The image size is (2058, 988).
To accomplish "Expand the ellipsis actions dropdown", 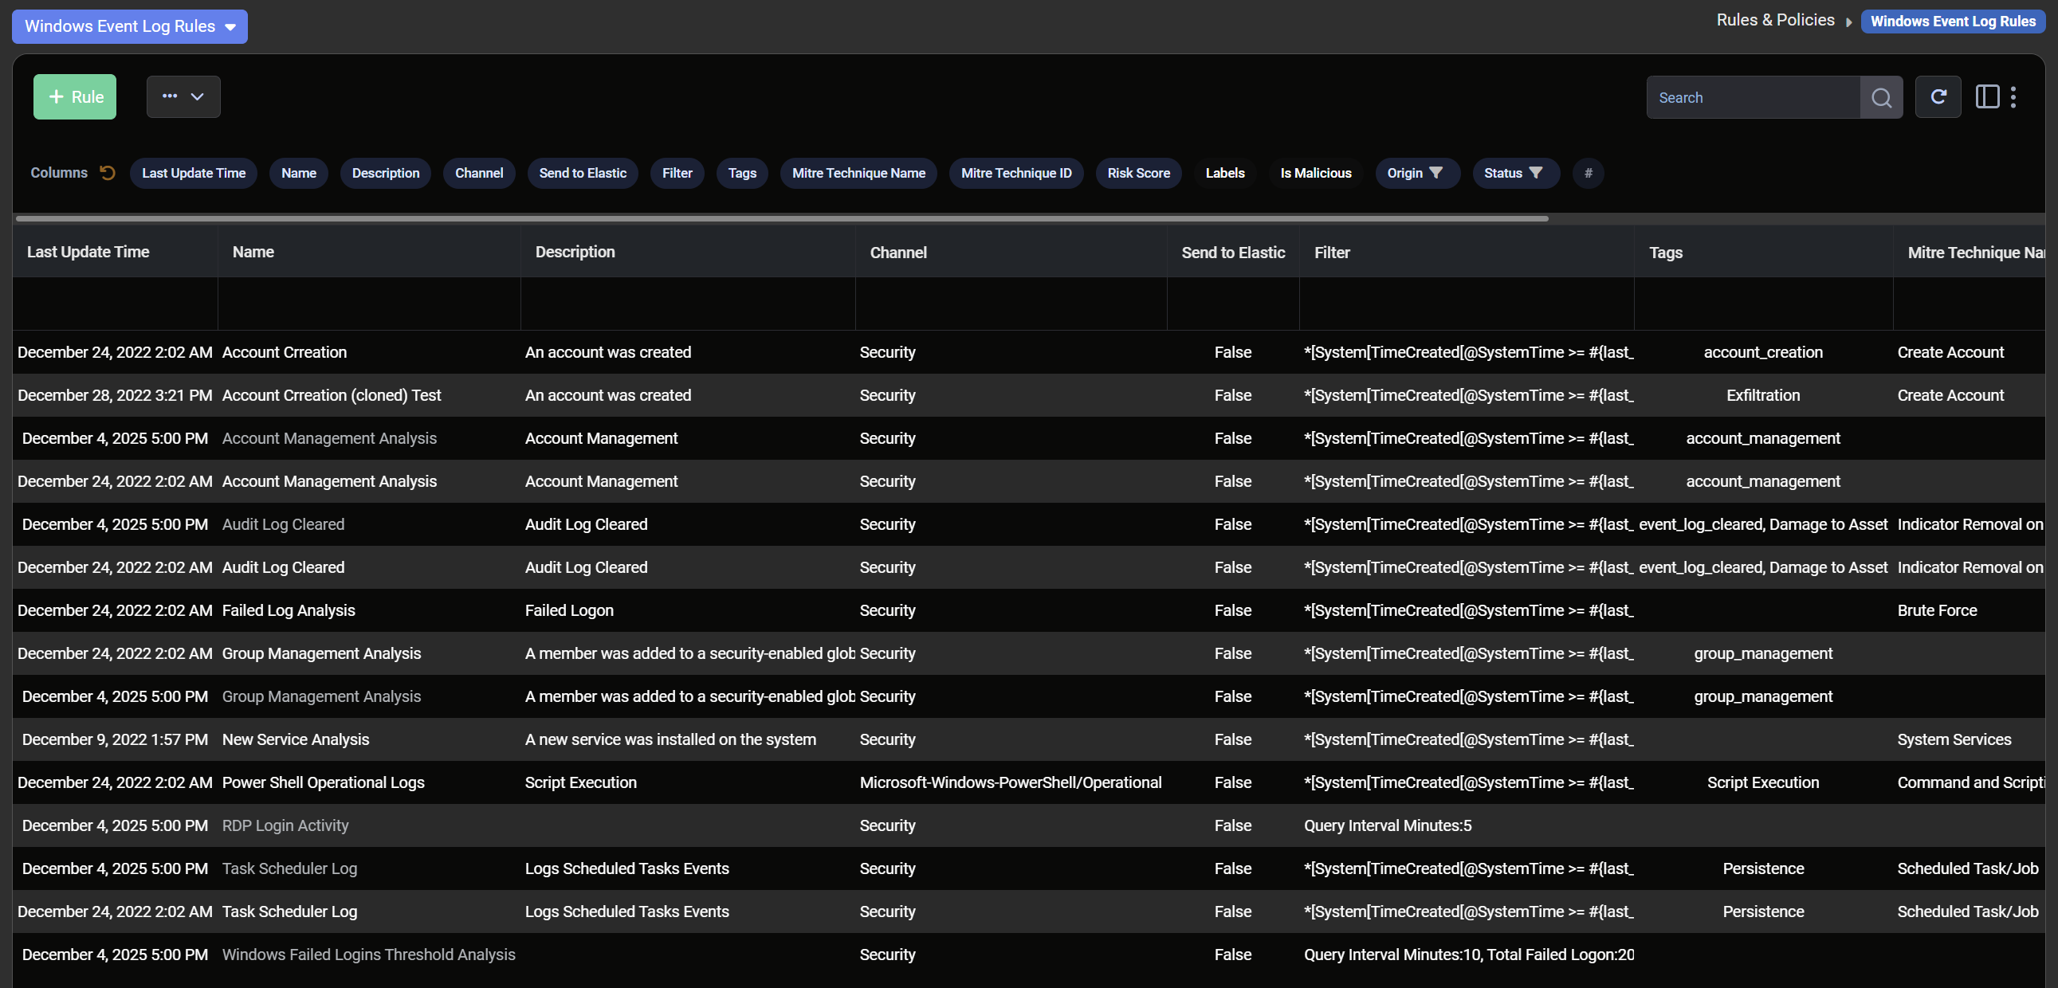I will [183, 96].
